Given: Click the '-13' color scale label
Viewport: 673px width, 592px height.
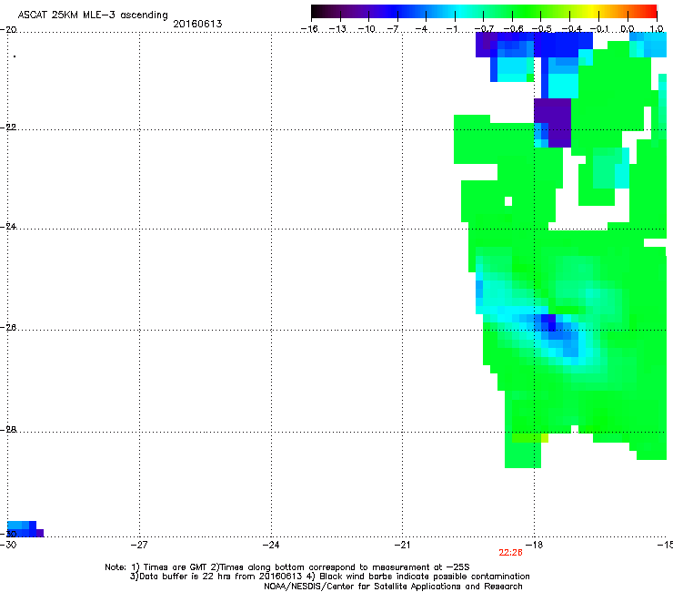Looking at the screenshot, I should (x=337, y=29).
